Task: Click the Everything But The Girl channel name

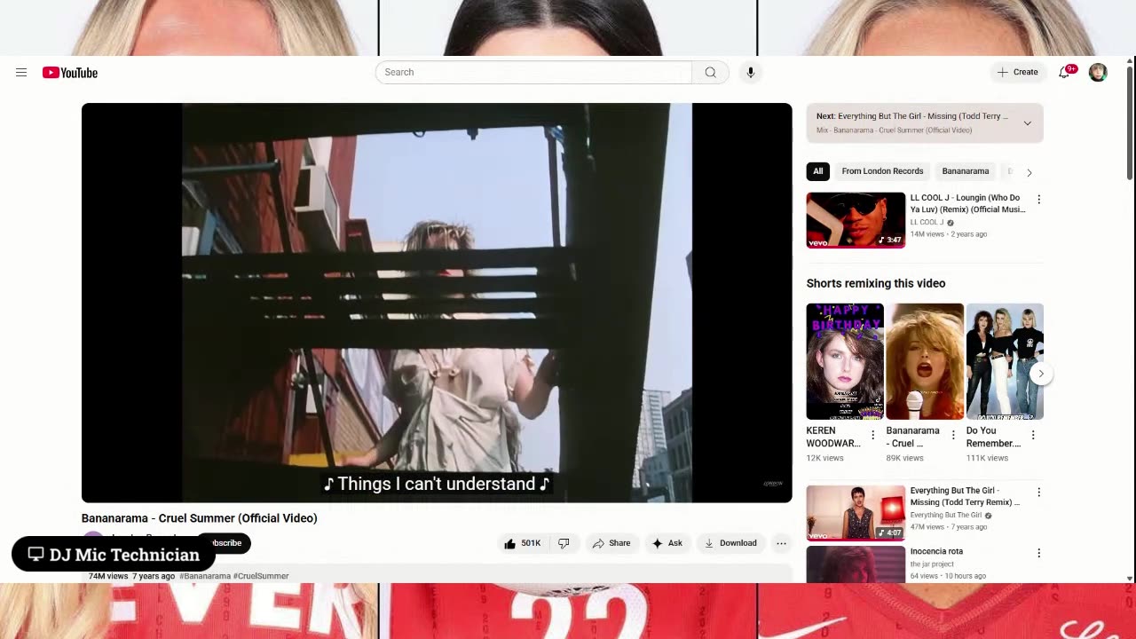Action: point(946,516)
